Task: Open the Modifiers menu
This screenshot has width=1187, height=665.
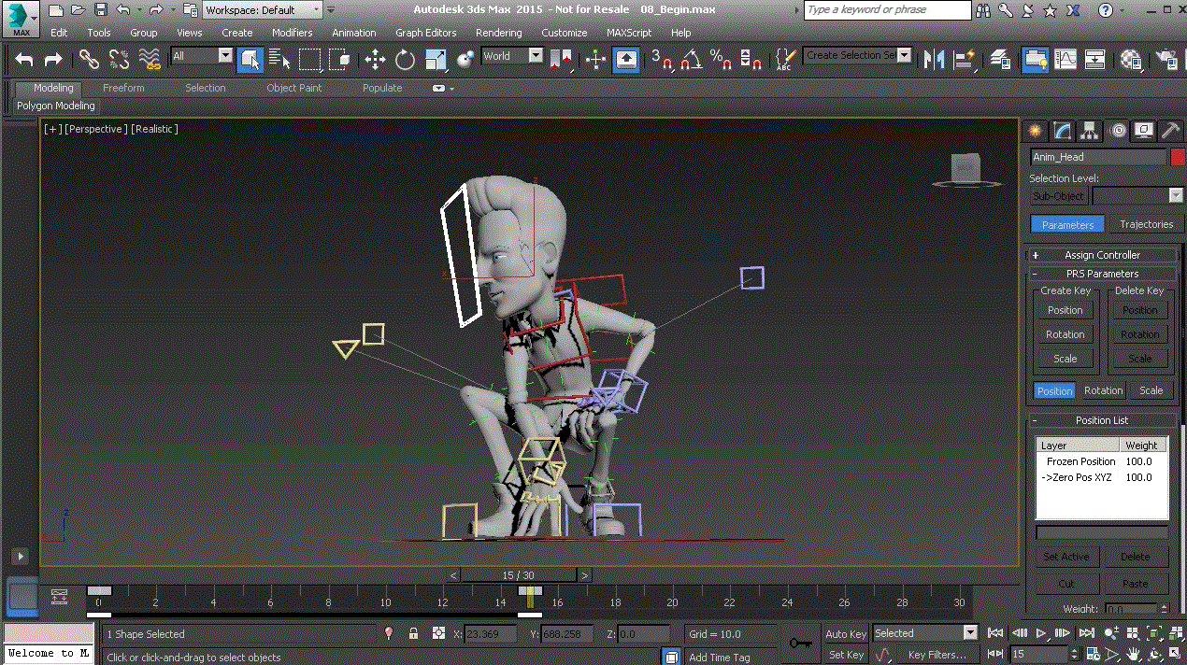Action: coord(292,33)
